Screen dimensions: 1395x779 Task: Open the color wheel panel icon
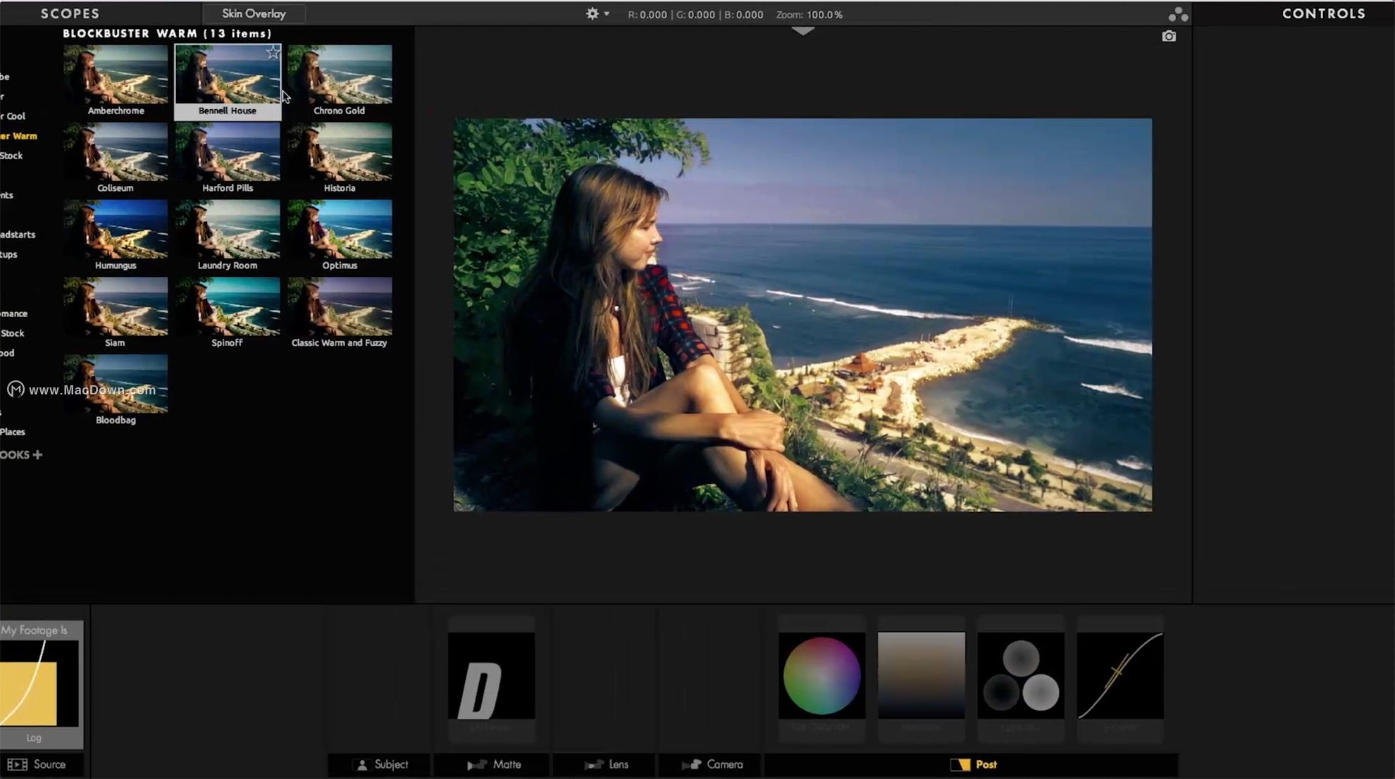coord(821,675)
